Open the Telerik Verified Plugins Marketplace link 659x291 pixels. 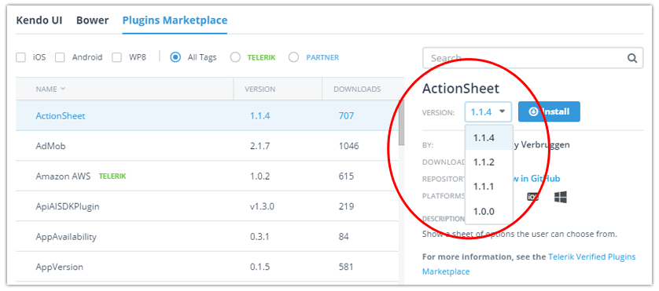(529, 264)
